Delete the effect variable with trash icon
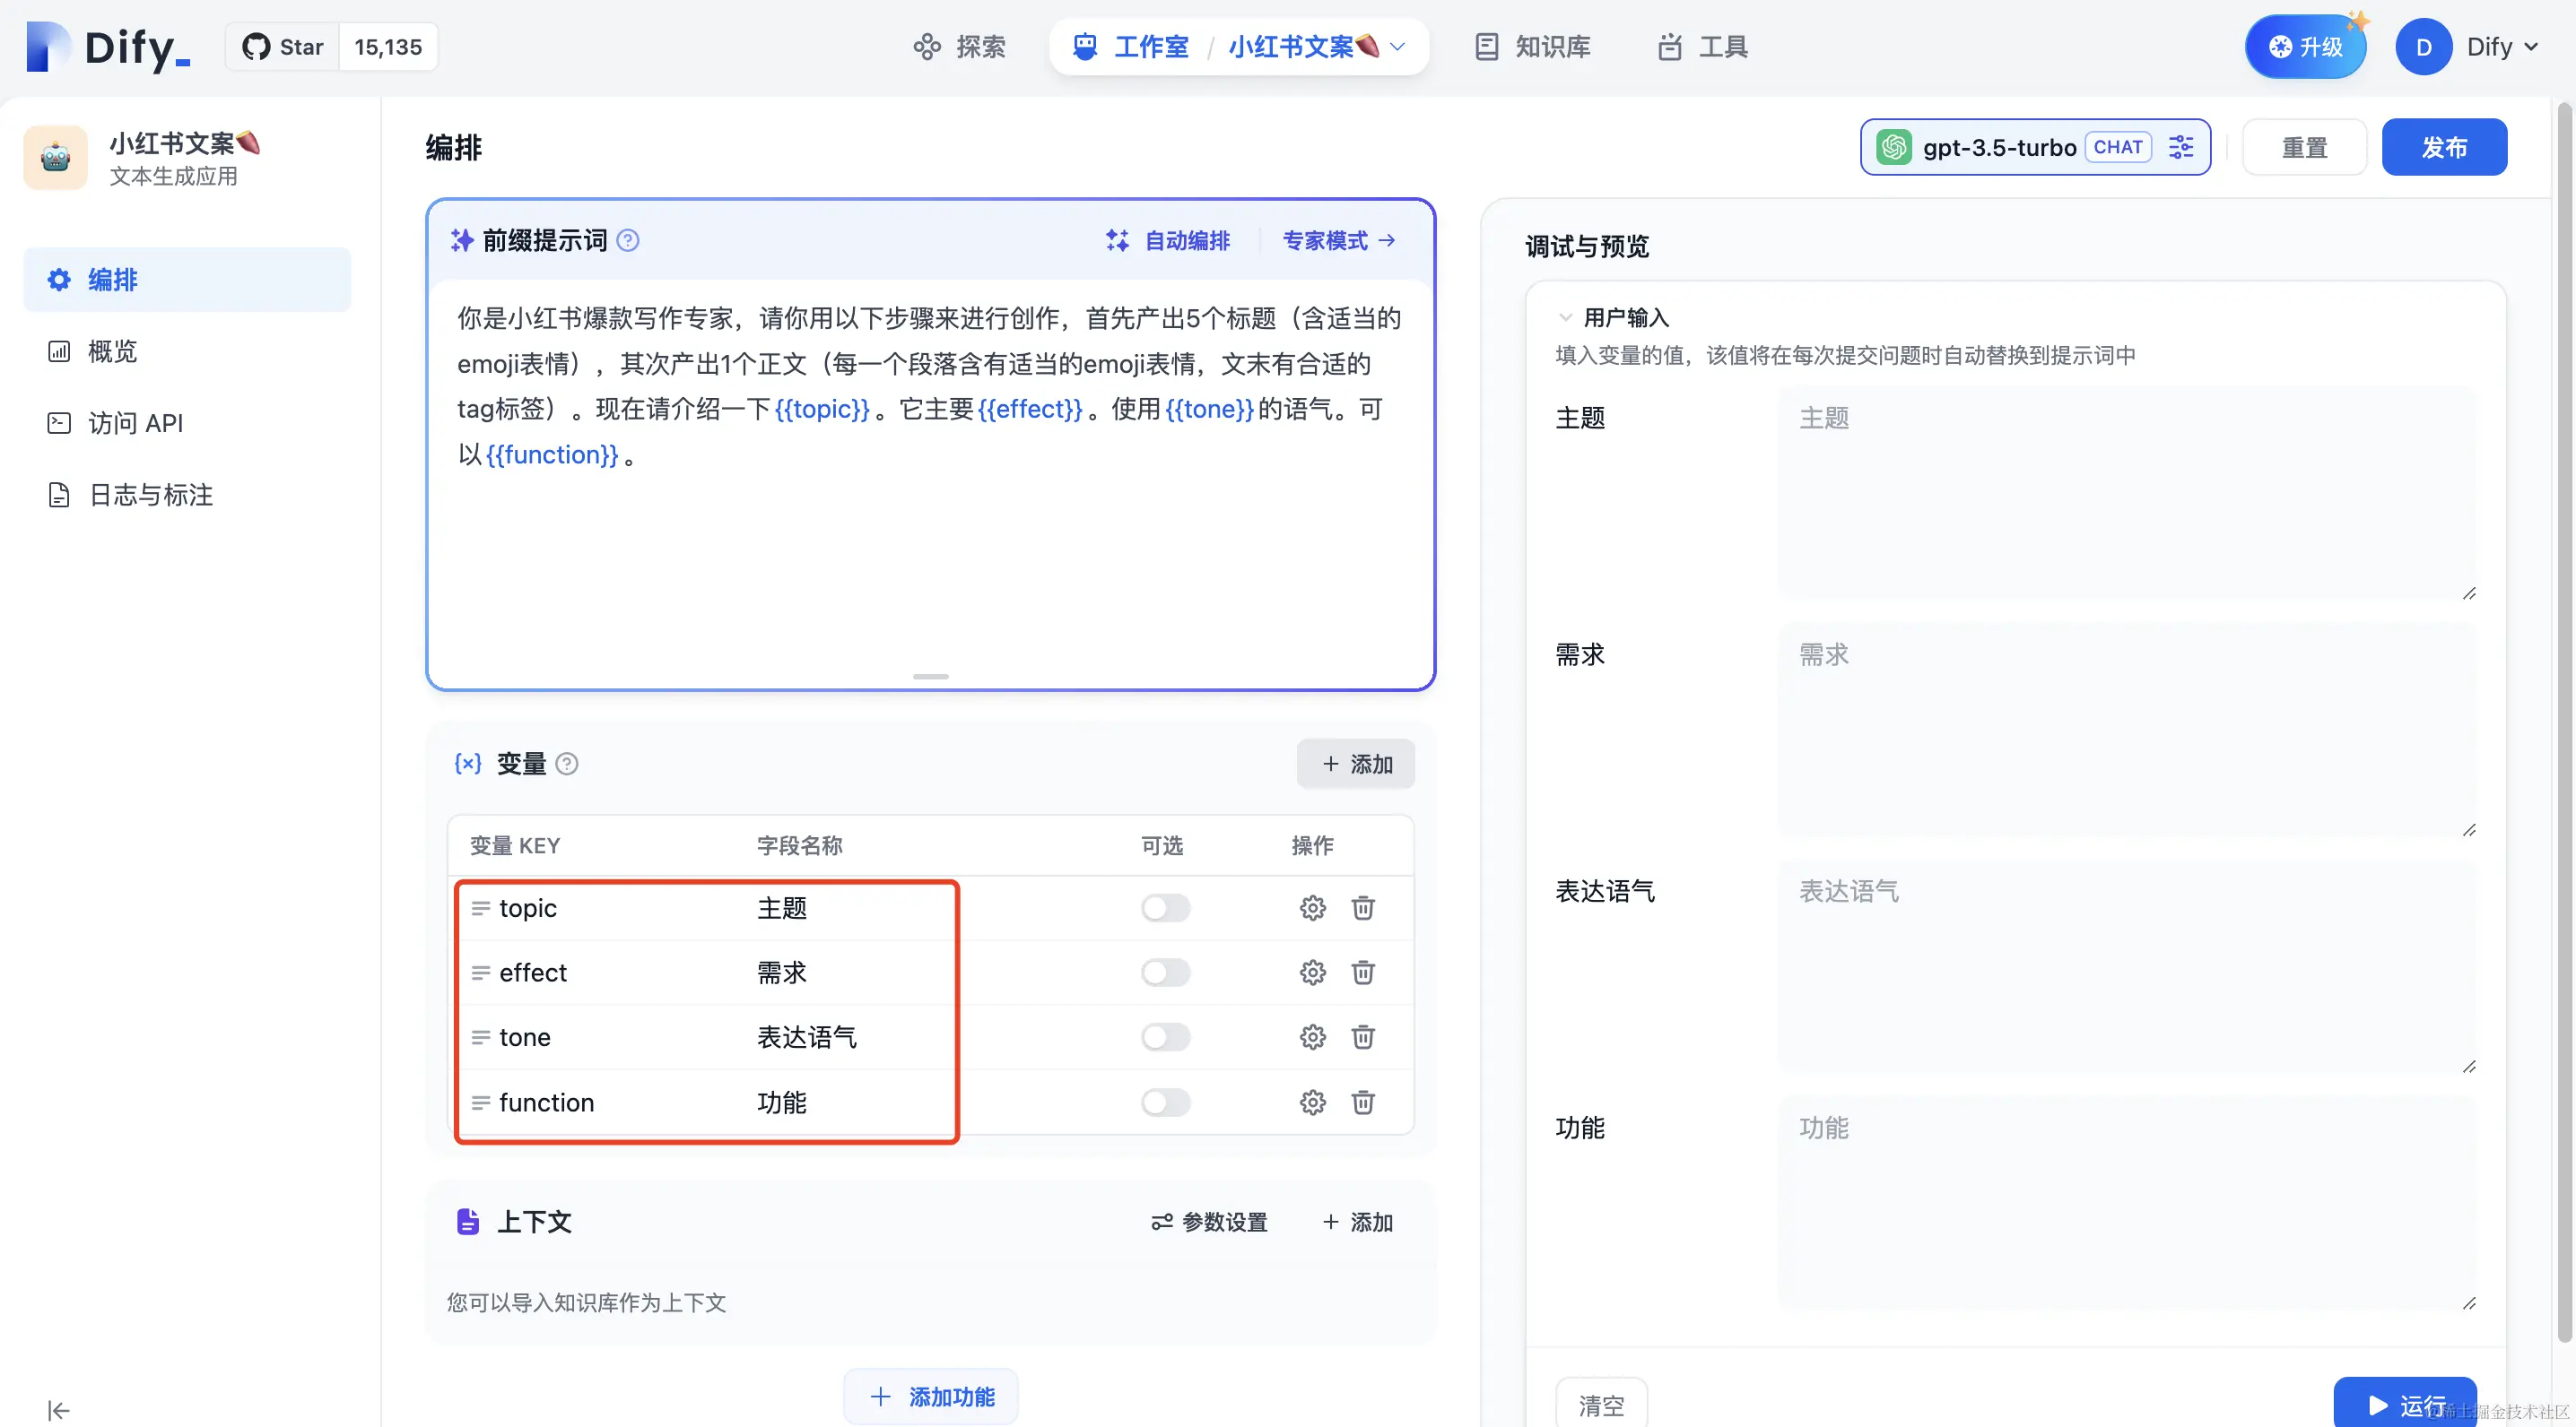This screenshot has width=2576, height=1427. (x=1362, y=972)
